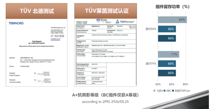Click the 71% bar in the chart
The height and width of the screenshot is (109, 211).
[169, 54]
